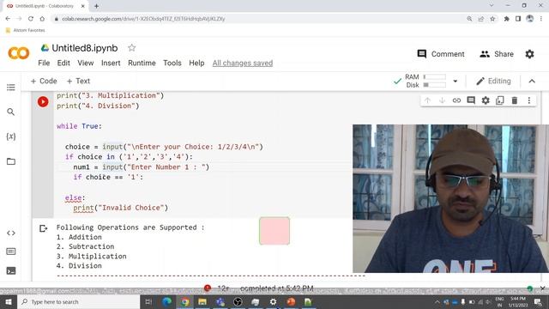Click 'if choice == '1':' code line
The width and height of the screenshot is (549, 309).
click(108, 177)
